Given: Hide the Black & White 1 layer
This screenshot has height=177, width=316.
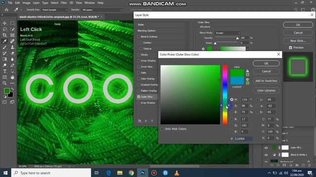Looking at the screenshot, I should 266,155.
